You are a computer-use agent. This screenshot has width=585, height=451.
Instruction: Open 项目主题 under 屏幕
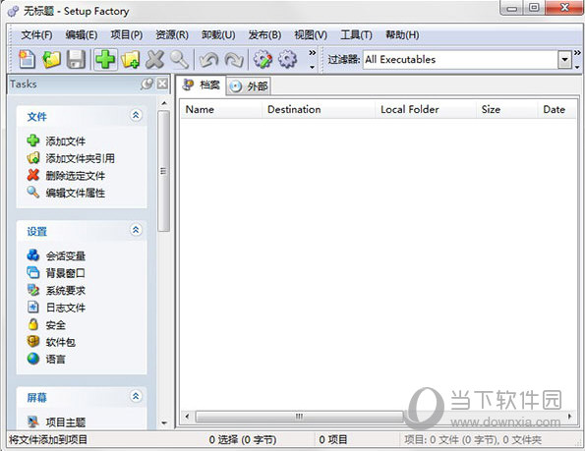pos(56,422)
